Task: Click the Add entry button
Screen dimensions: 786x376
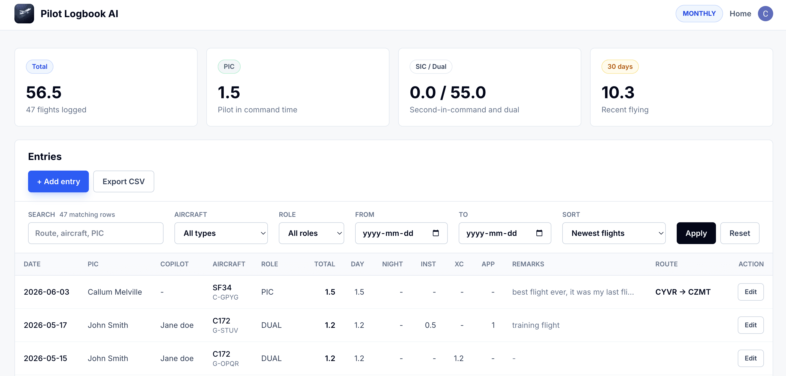Action: tap(58, 181)
